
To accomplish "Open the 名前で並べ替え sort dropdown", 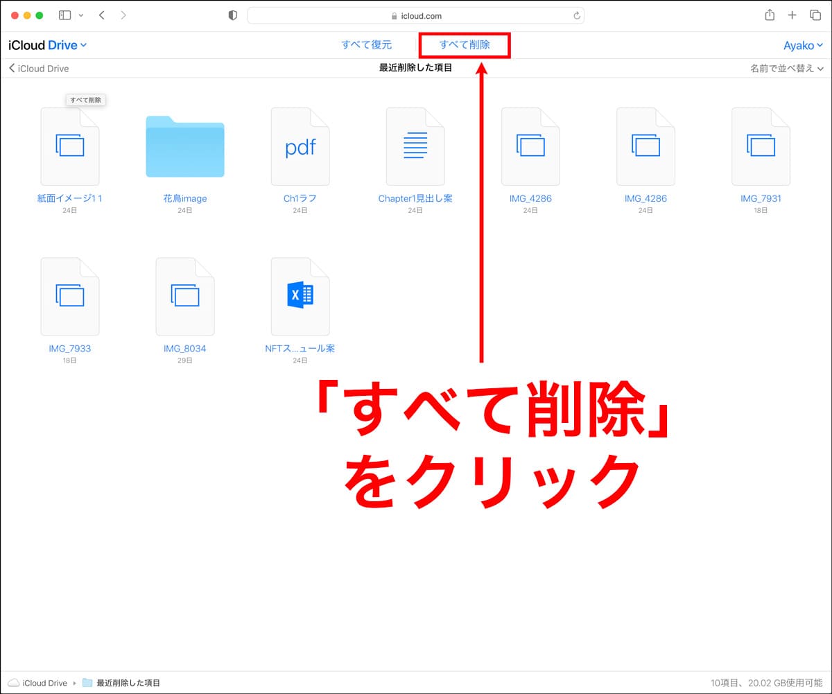I will tap(787, 69).
